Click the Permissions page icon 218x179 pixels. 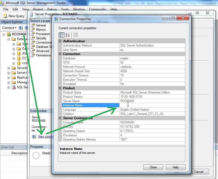(33, 55)
